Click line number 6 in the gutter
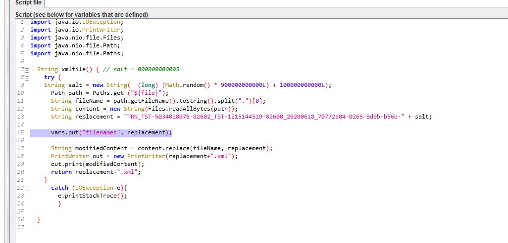 click(22, 61)
